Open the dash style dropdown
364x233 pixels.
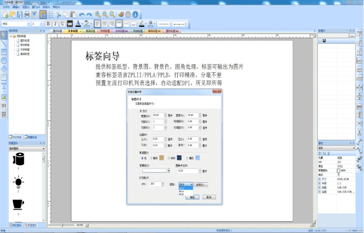point(186,24)
